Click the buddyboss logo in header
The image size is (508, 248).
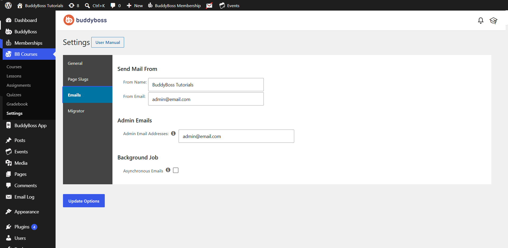[x=85, y=20]
